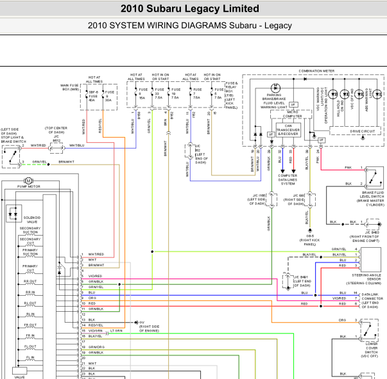Click the PRIMARY CUT valve label

coord(30,268)
